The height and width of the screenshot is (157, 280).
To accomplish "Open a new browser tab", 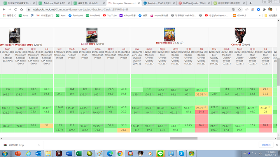I will (250, 3).
